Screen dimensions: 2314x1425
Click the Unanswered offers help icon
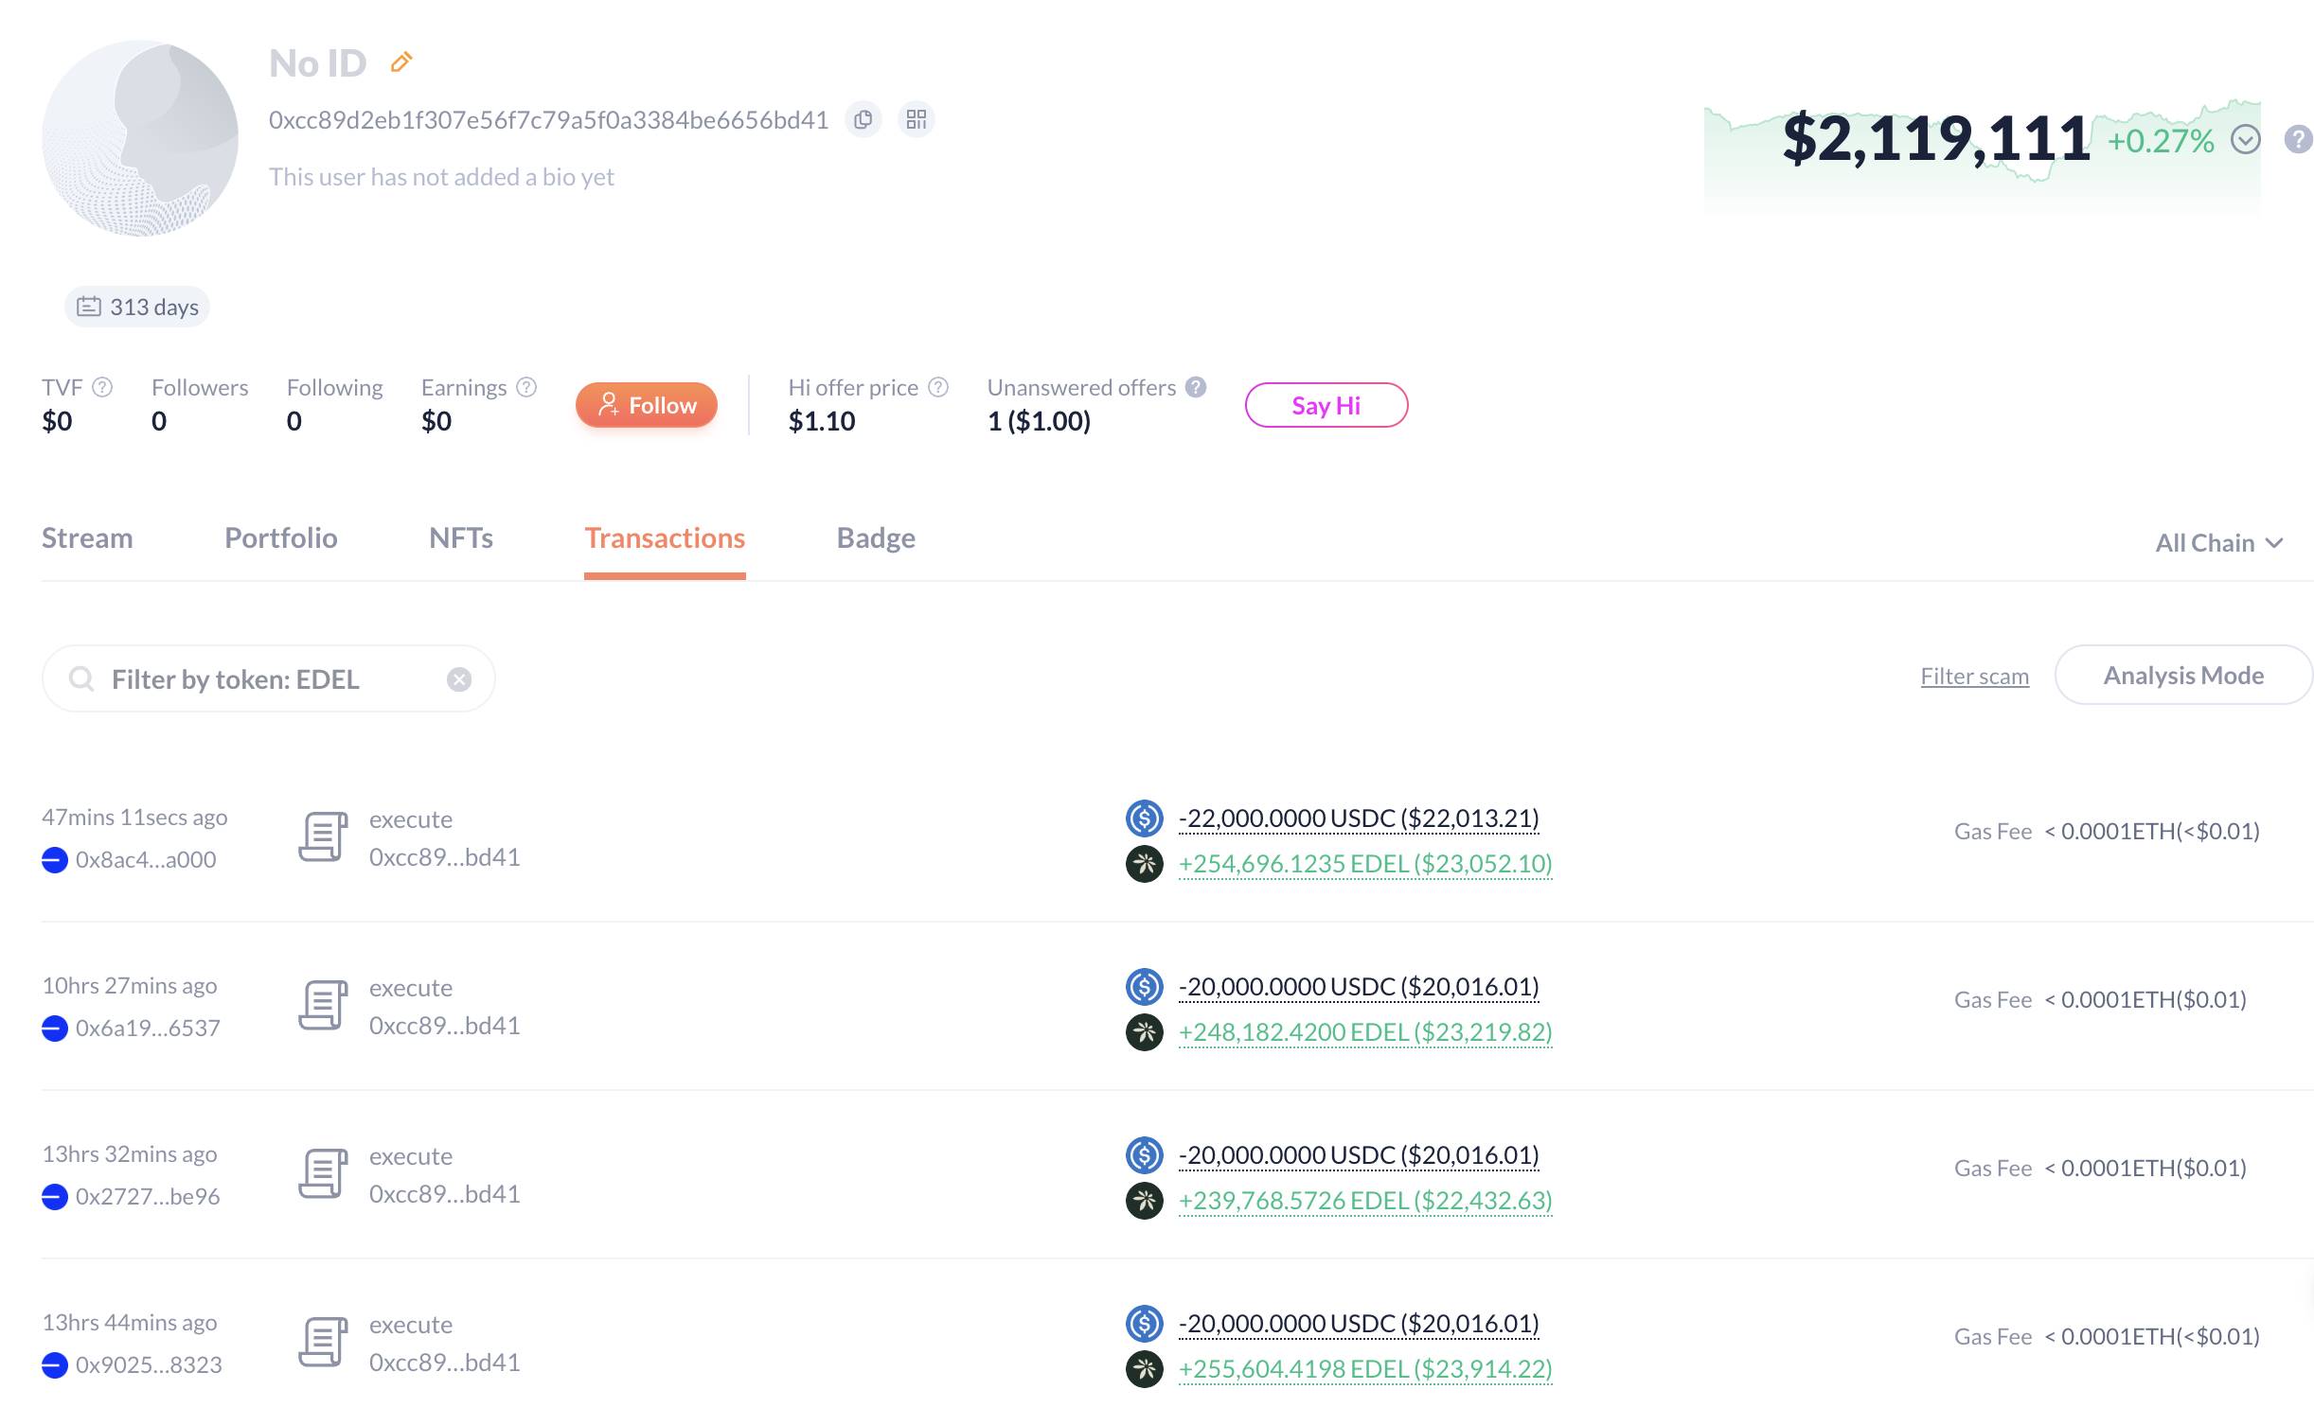tap(1196, 387)
